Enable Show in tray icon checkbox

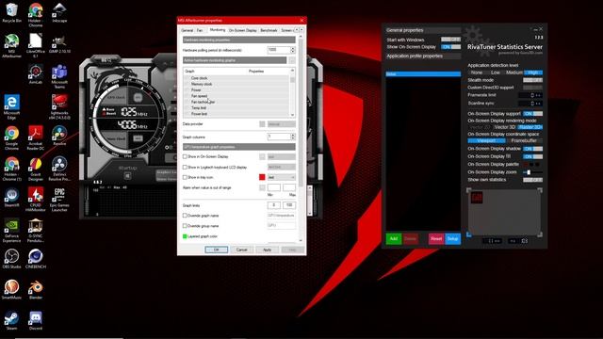(x=185, y=178)
